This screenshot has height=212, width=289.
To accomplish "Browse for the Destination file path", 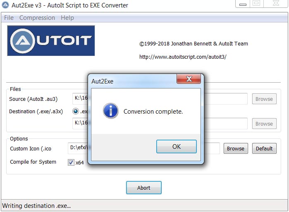I will [264, 124].
